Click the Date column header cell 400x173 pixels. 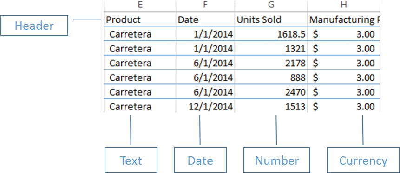click(x=205, y=19)
